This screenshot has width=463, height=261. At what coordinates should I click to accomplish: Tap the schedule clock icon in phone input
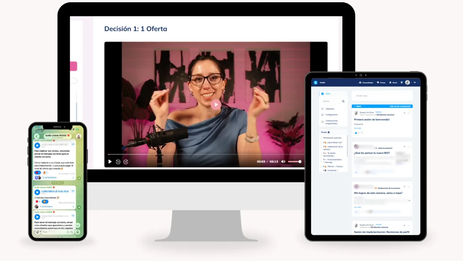tap(72, 232)
